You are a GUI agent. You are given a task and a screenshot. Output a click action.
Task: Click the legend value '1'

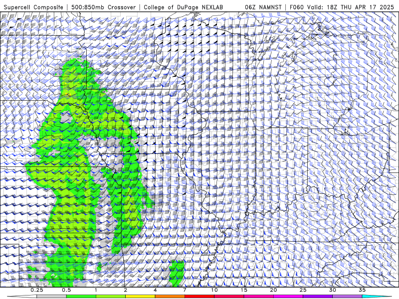point(96,290)
